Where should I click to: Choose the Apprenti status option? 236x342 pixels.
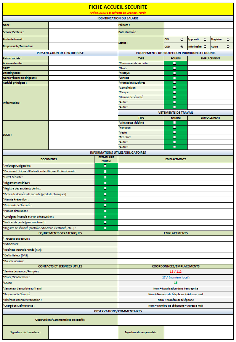205,39
